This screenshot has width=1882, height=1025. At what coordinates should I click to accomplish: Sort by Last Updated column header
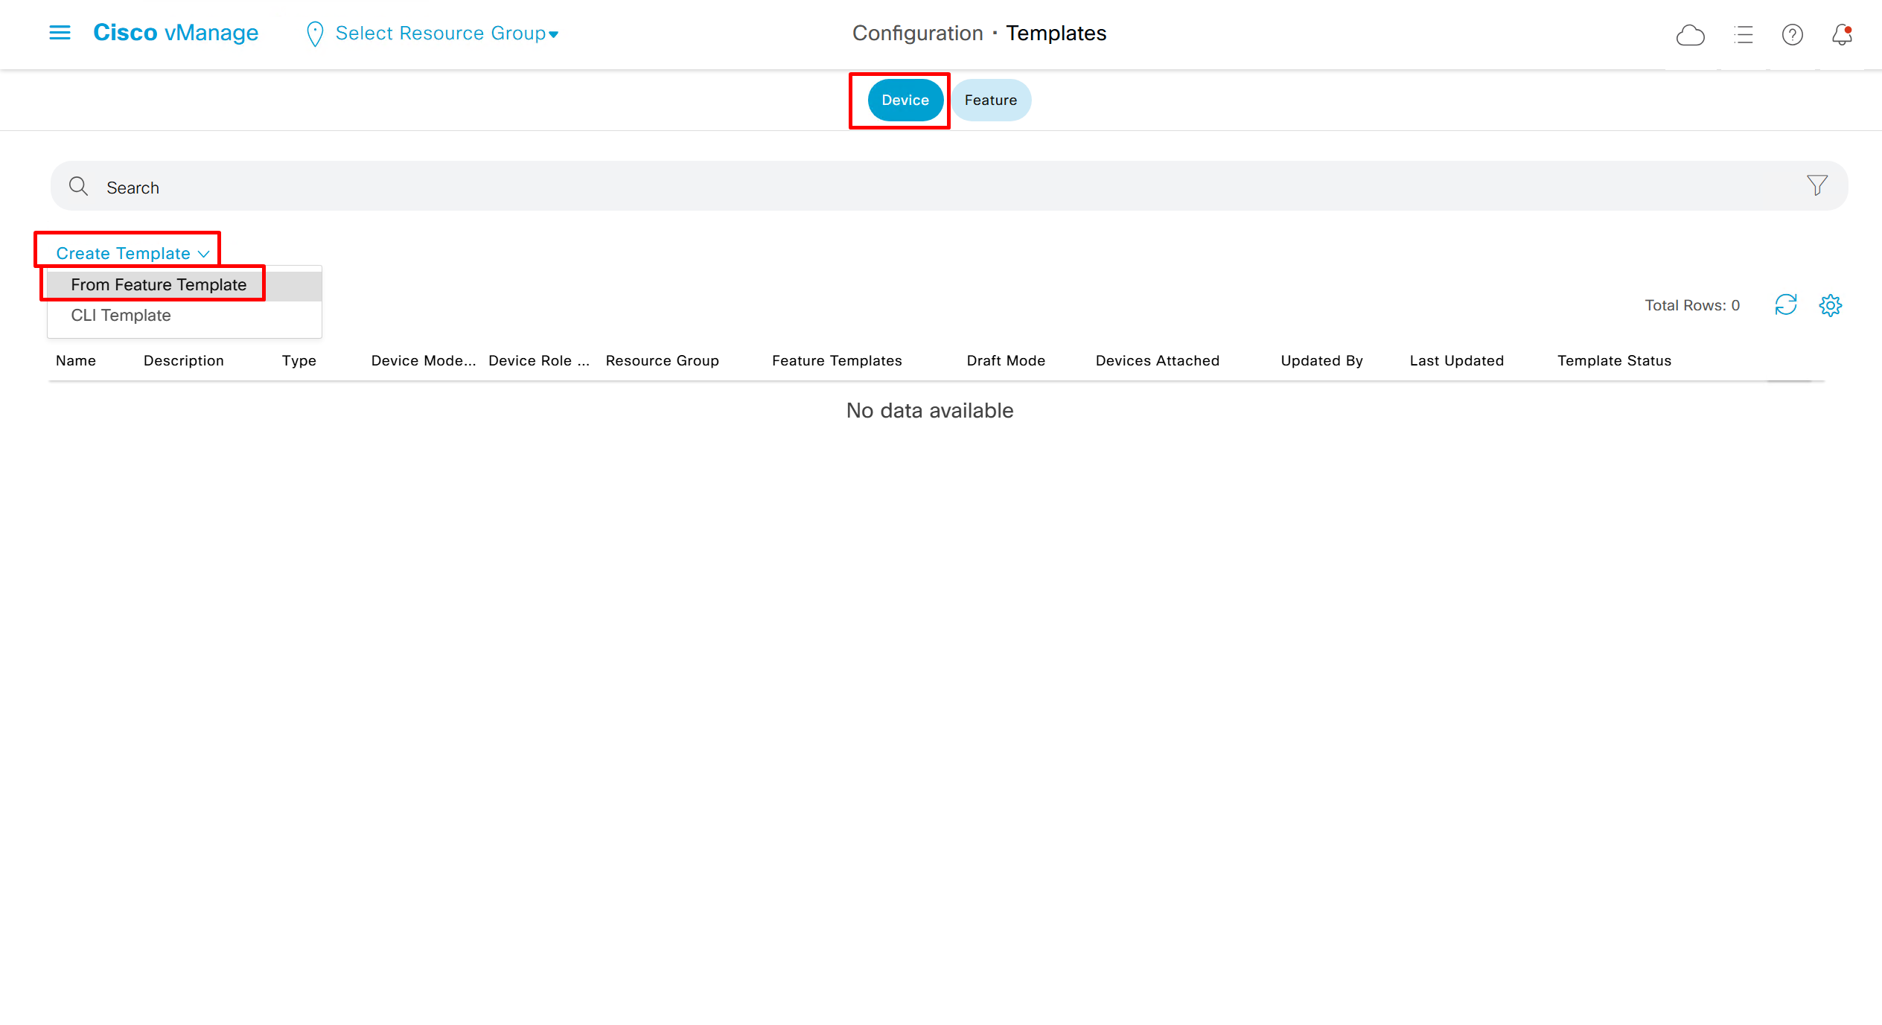pyautogui.click(x=1456, y=361)
